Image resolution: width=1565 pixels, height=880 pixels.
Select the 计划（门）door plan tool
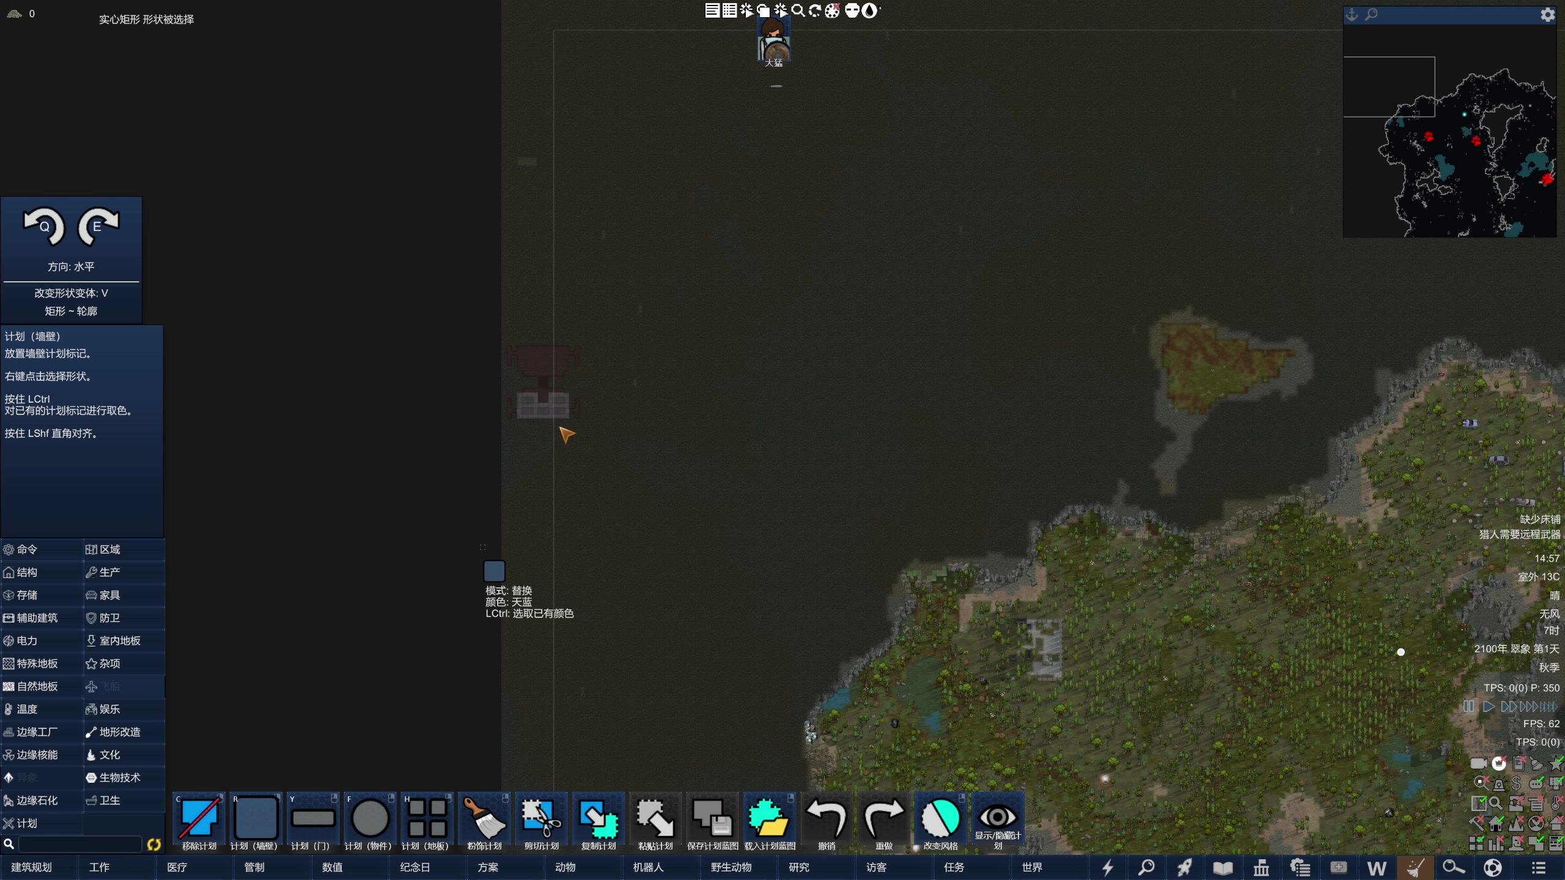[x=313, y=822]
